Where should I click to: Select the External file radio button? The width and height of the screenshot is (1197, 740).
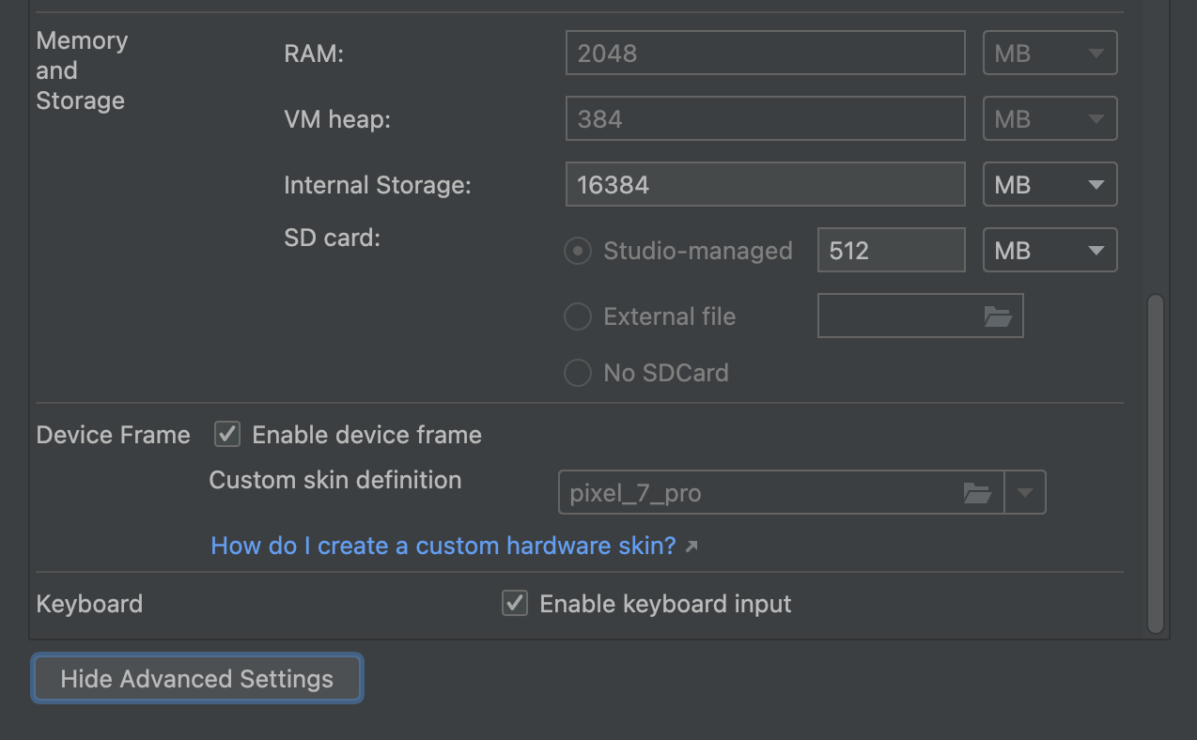click(577, 317)
